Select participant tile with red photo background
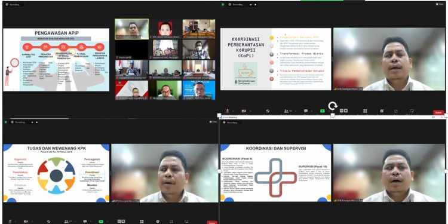This screenshot has width=448, height=224. click(165, 29)
